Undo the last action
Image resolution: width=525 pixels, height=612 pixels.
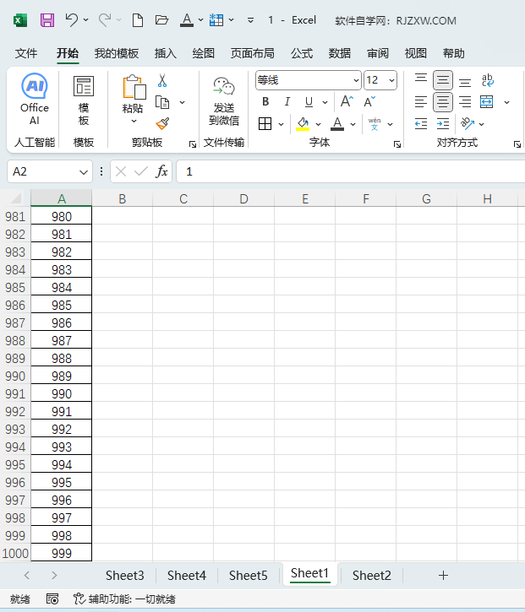[x=72, y=19]
